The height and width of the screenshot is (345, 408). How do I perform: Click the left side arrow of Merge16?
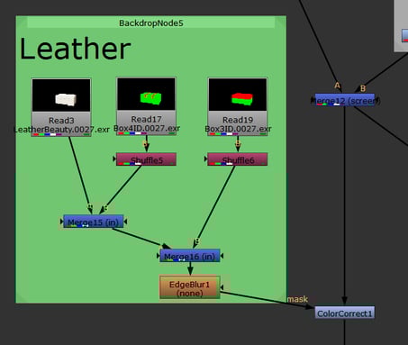[x=158, y=256]
